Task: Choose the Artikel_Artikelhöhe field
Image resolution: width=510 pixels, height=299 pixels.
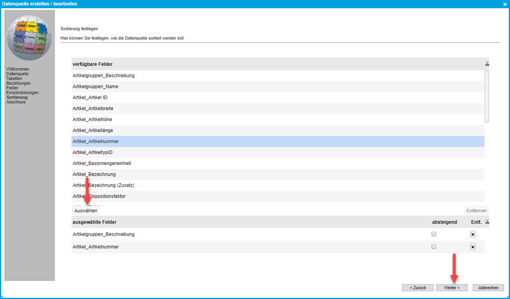Action: 278,120
